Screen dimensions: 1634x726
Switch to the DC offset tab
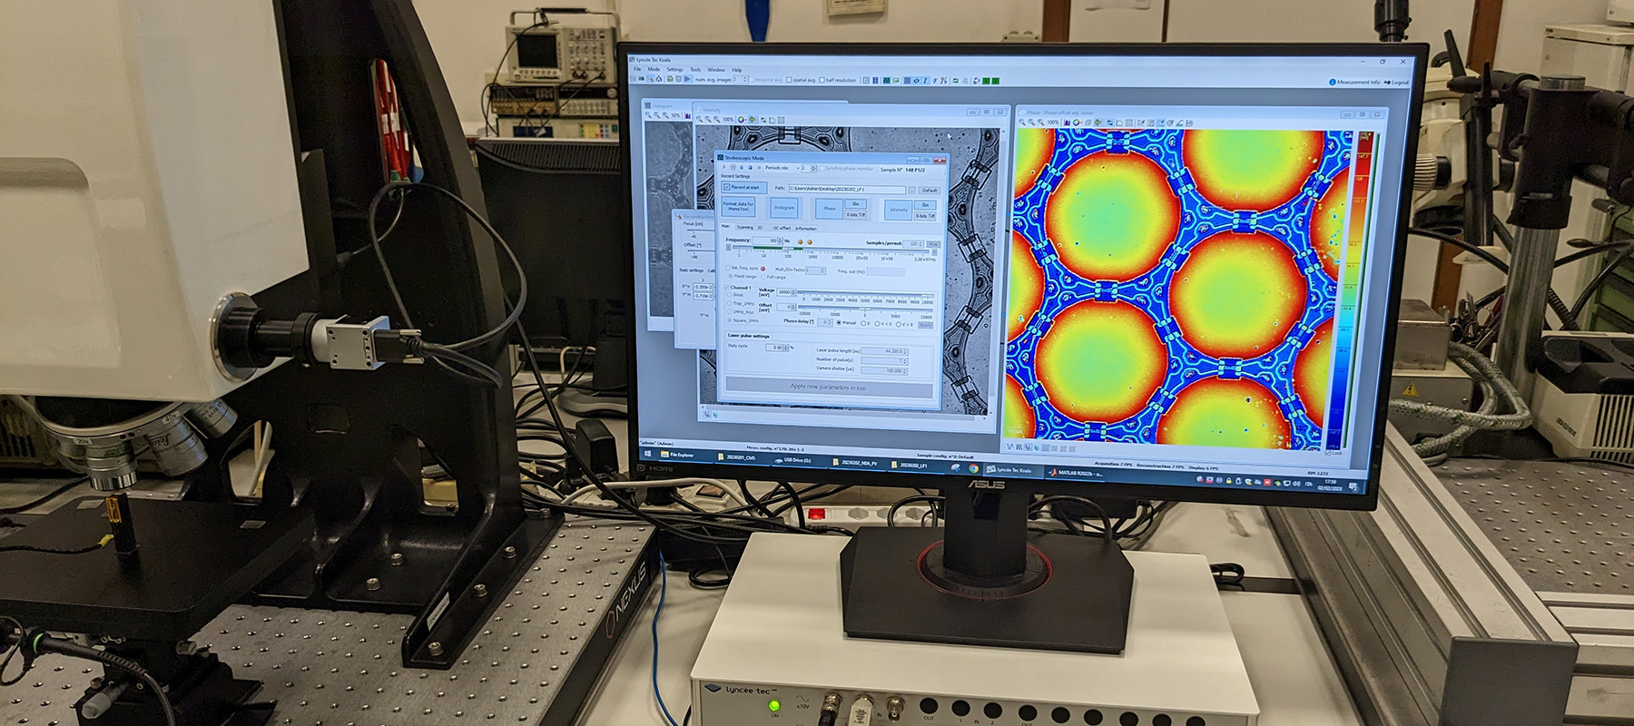[782, 228]
